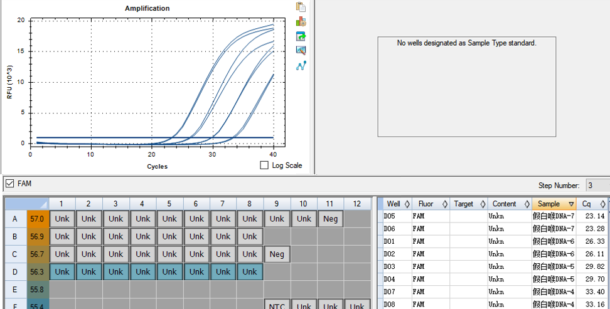Screen dimensions: 610x309
Task: Select plate row B header
Action: [15, 236]
